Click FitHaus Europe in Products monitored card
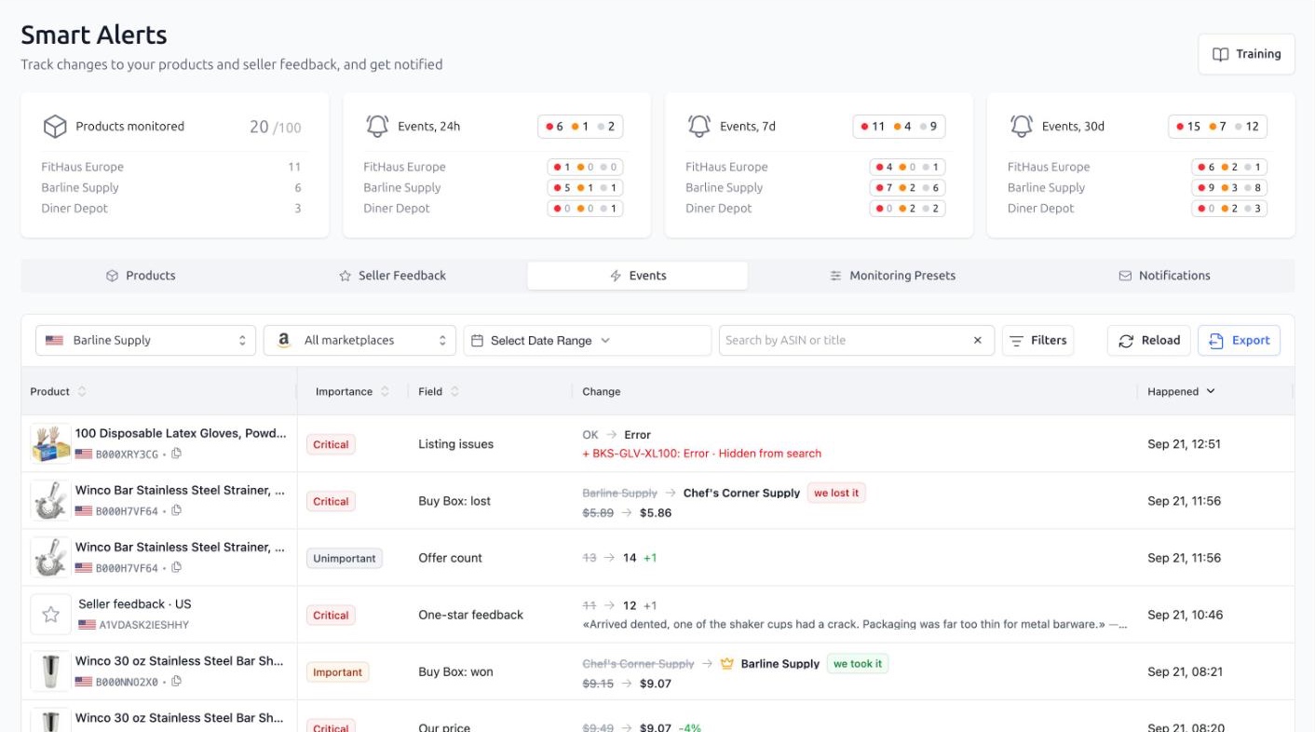Viewport: 1315px width, 732px height. 82,167
